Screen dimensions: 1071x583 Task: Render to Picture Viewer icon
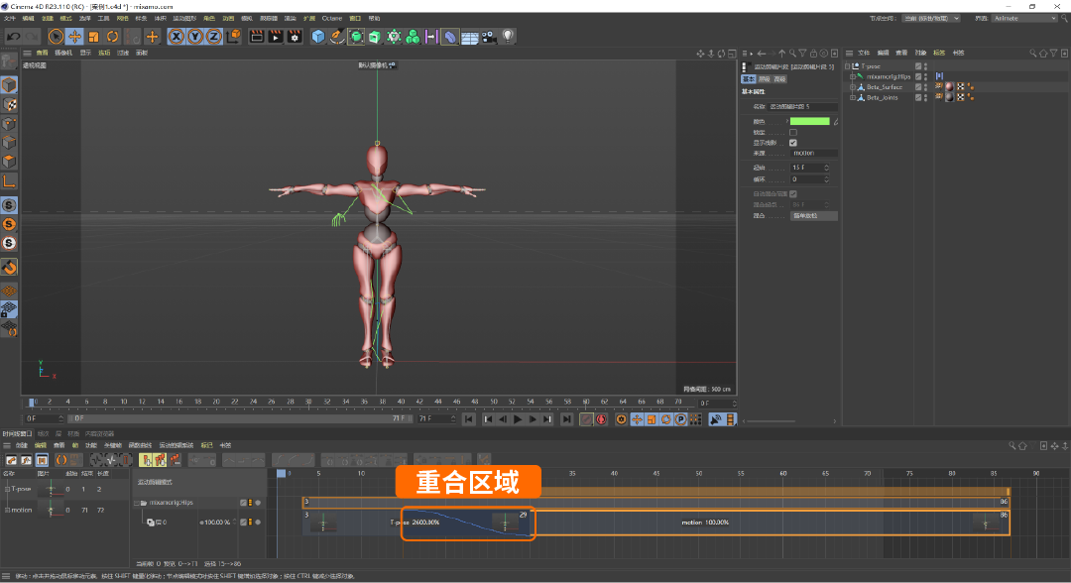pyautogui.click(x=276, y=36)
